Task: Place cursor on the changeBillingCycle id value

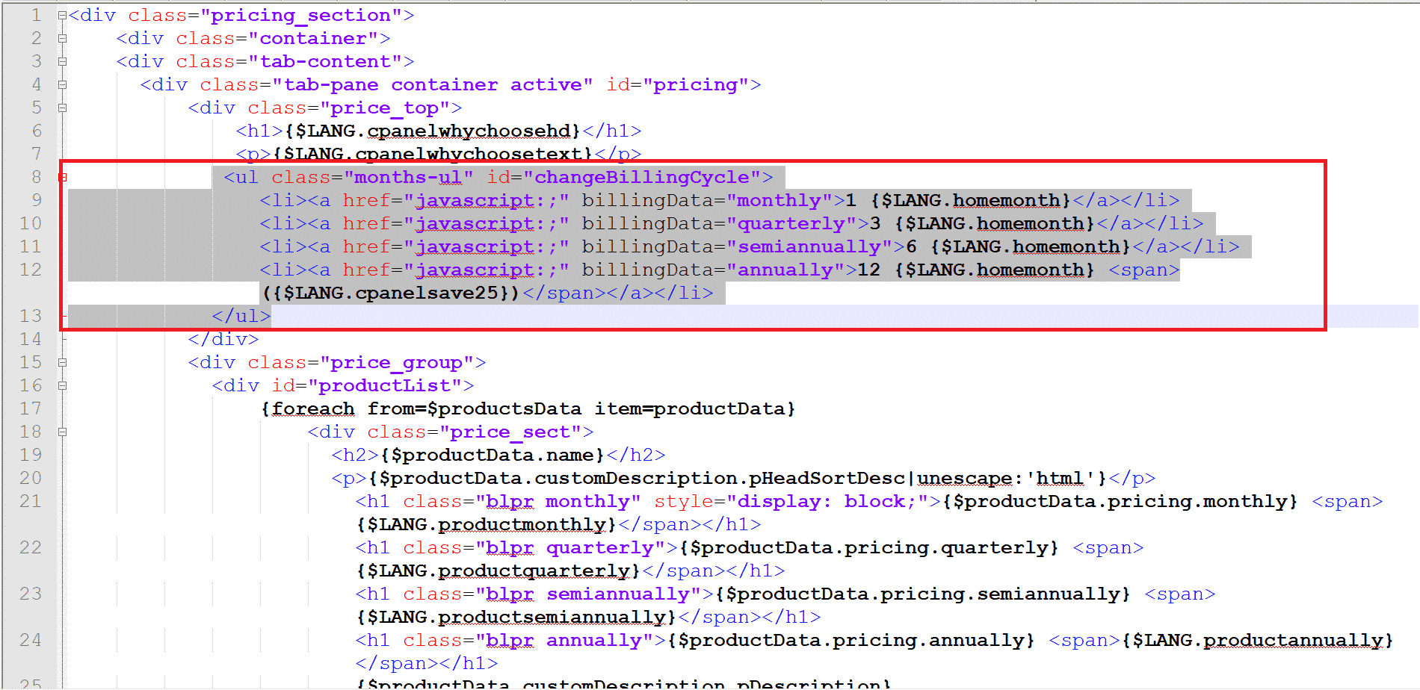Action: pyautogui.click(x=641, y=177)
